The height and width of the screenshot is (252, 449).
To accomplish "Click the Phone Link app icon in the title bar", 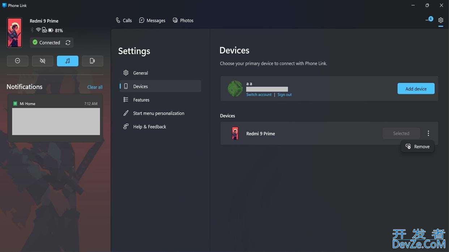I will pos(4,5).
